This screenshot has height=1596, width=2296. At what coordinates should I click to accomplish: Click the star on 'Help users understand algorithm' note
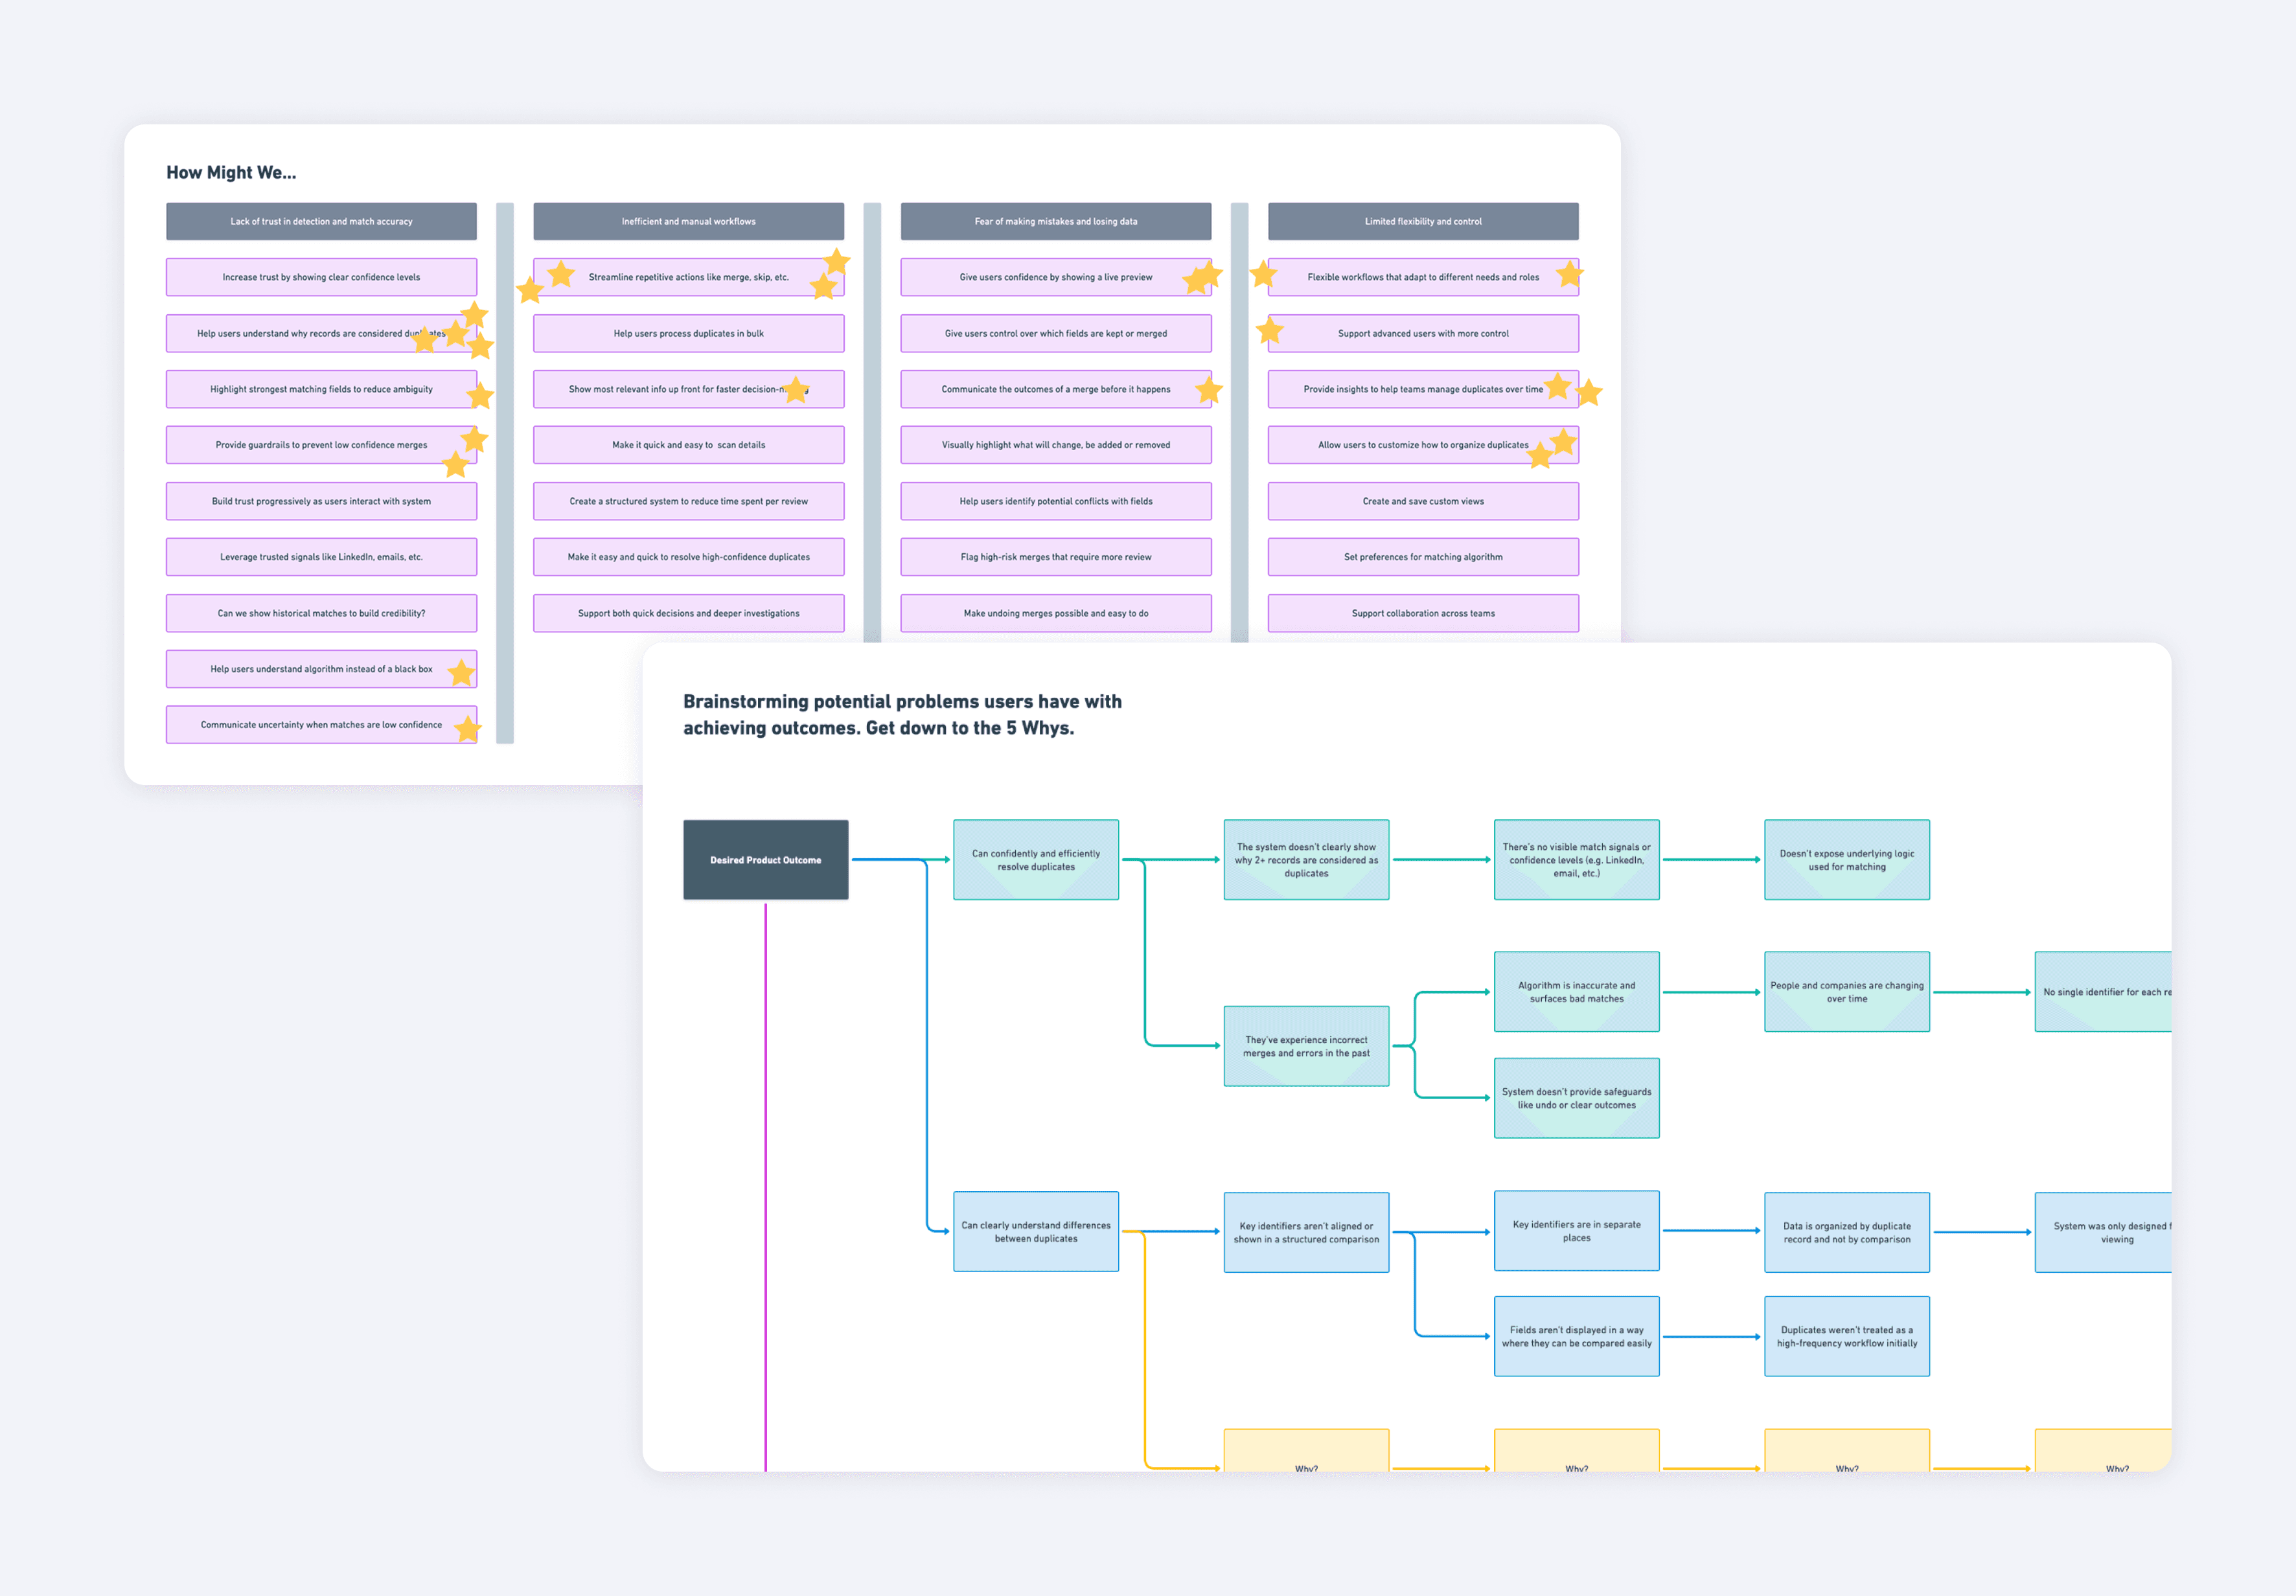click(462, 673)
